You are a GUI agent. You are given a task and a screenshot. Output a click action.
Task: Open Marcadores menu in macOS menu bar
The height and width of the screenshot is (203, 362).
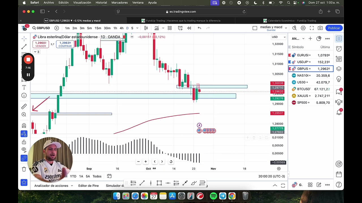pyautogui.click(x=120, y=3)
